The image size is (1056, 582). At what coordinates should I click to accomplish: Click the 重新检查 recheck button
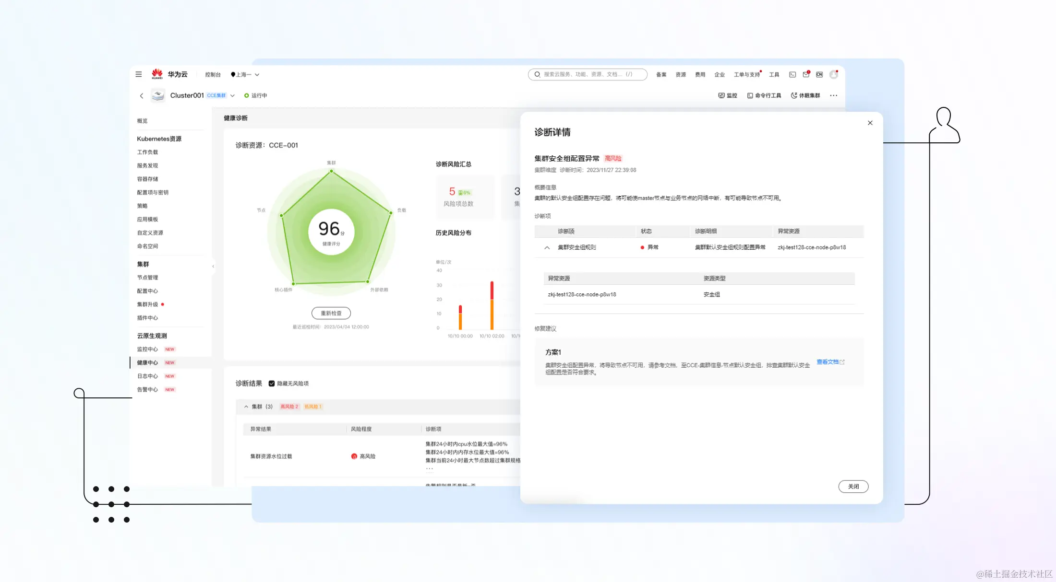(331, 313)
